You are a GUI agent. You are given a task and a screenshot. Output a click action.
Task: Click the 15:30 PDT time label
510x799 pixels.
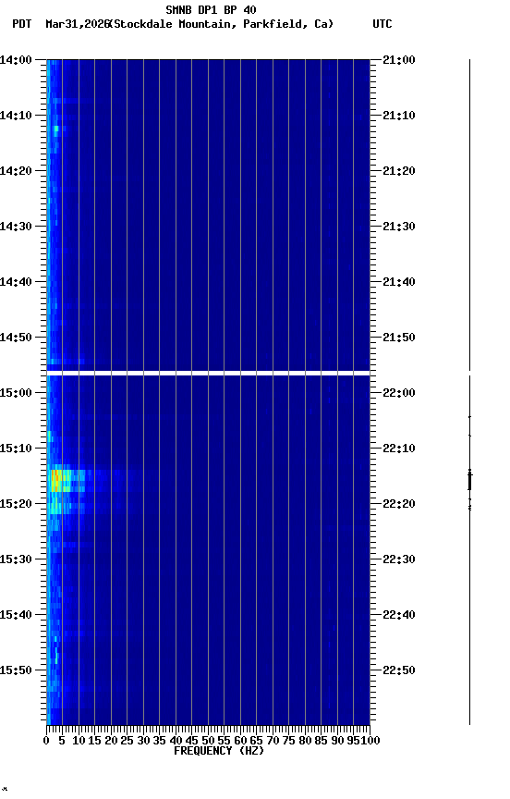(16, 559)
